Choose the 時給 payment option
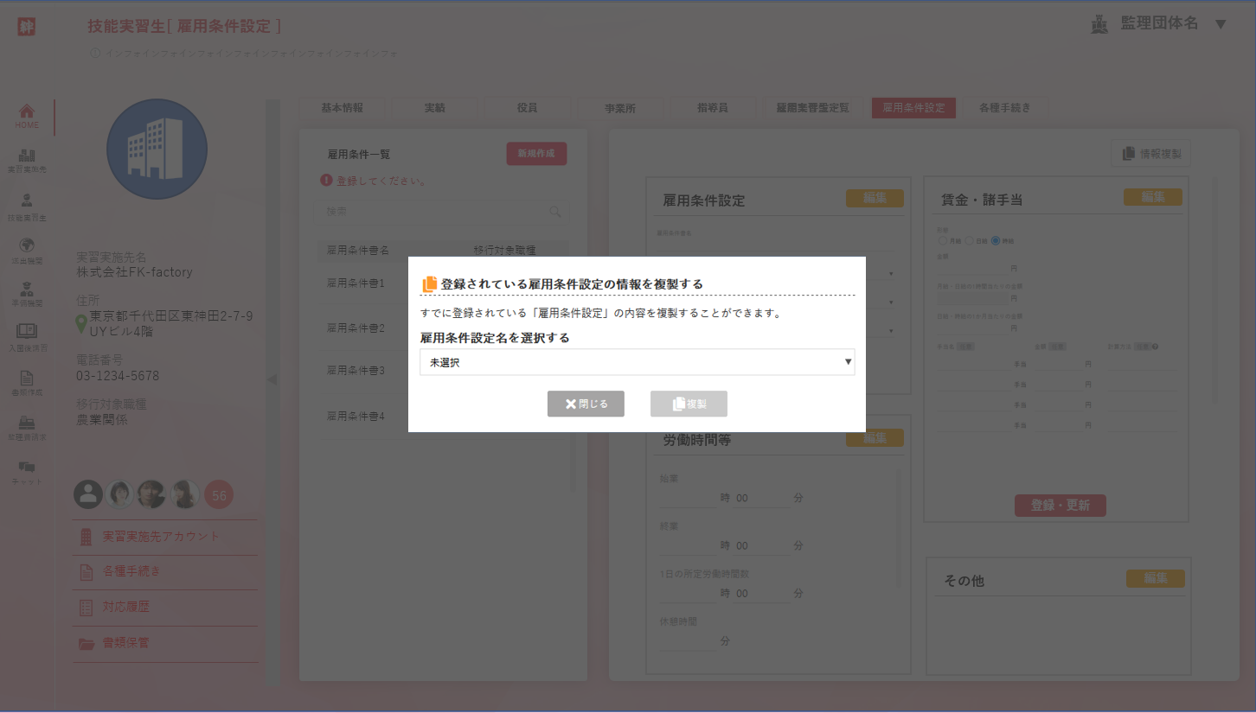Screen dimensions: 1256x713 pyautogui.click(x=996, y=241)
